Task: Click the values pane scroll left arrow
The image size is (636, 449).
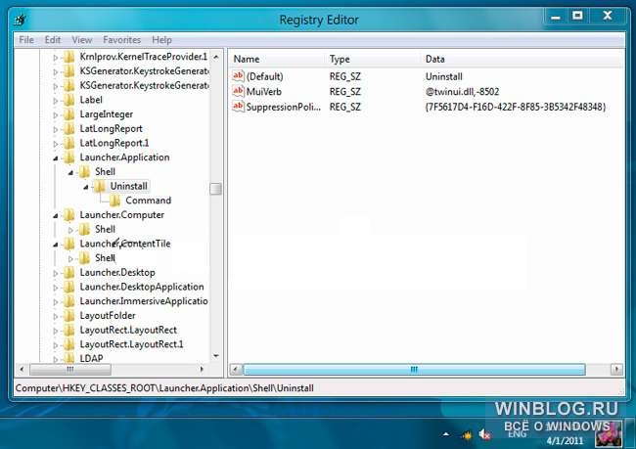Action: (236, 369)
